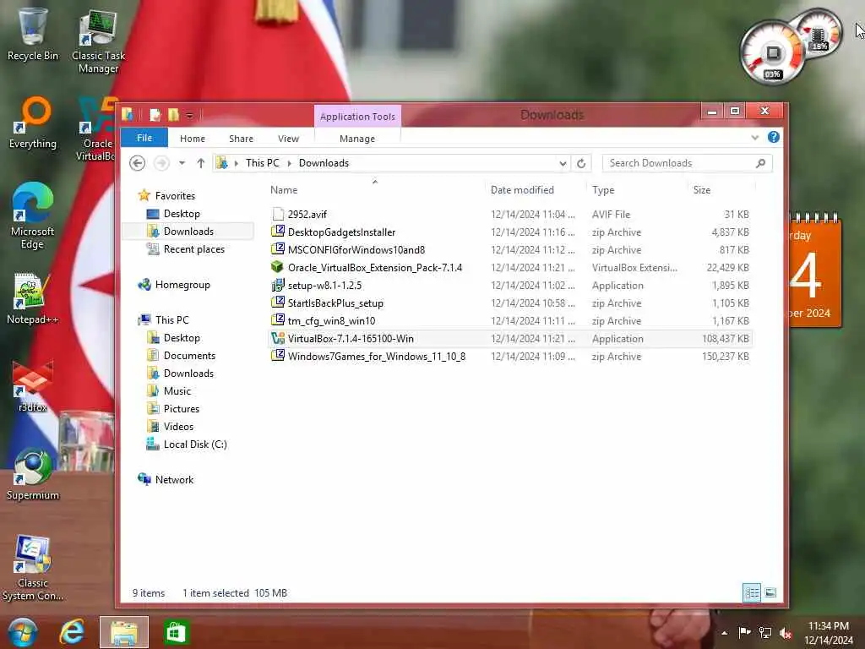Click Properties quick access toolbar icon
Viewport: 865px width, 649px height.
point(155,115)
